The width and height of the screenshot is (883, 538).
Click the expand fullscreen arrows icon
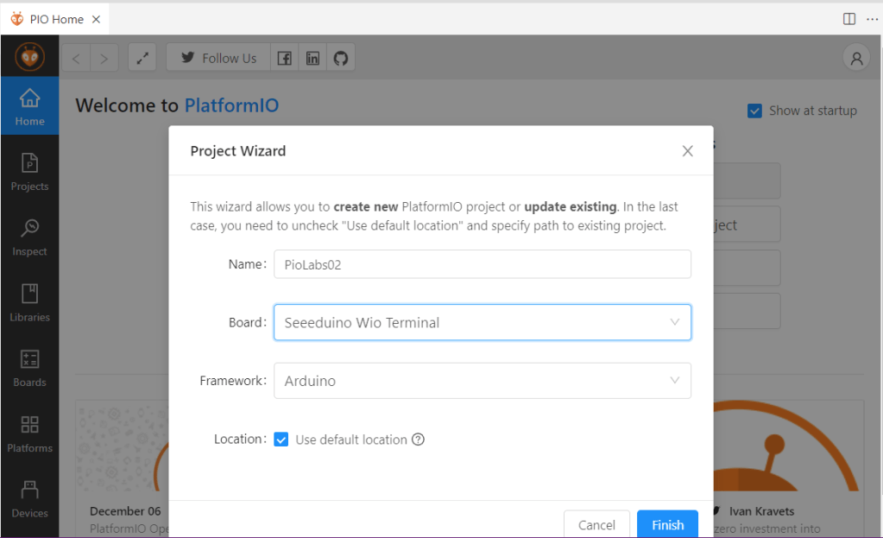pos(142,59)
